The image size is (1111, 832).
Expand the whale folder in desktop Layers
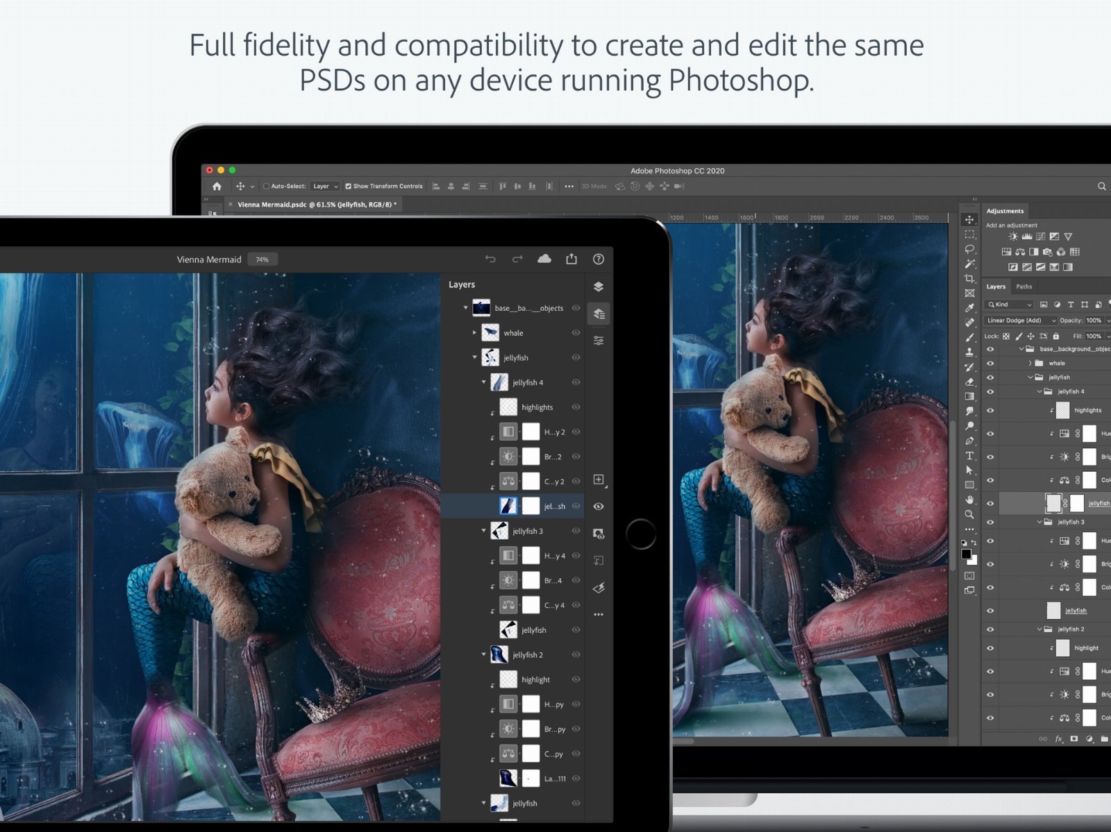tap(1030, 363)
